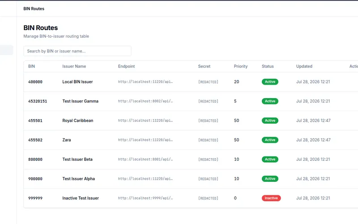Image resolution: width=358 pixels, height=224 pixels.
Task: Select the Status column header
Action: pos(268,66)
